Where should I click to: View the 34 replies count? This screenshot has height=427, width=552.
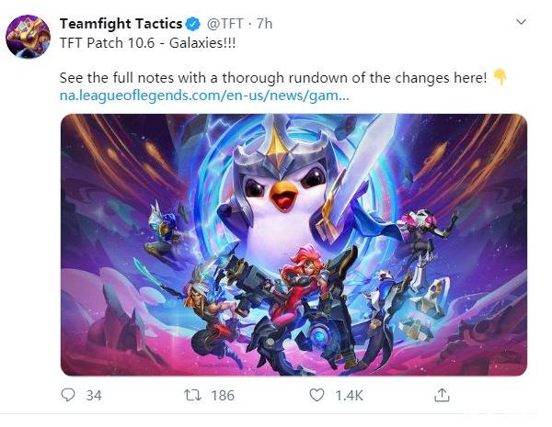pos(94,396)
